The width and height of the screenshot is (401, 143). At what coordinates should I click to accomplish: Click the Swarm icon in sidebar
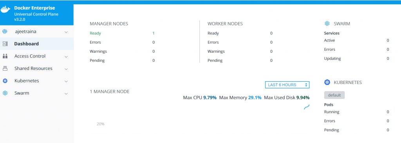[5, 93]
